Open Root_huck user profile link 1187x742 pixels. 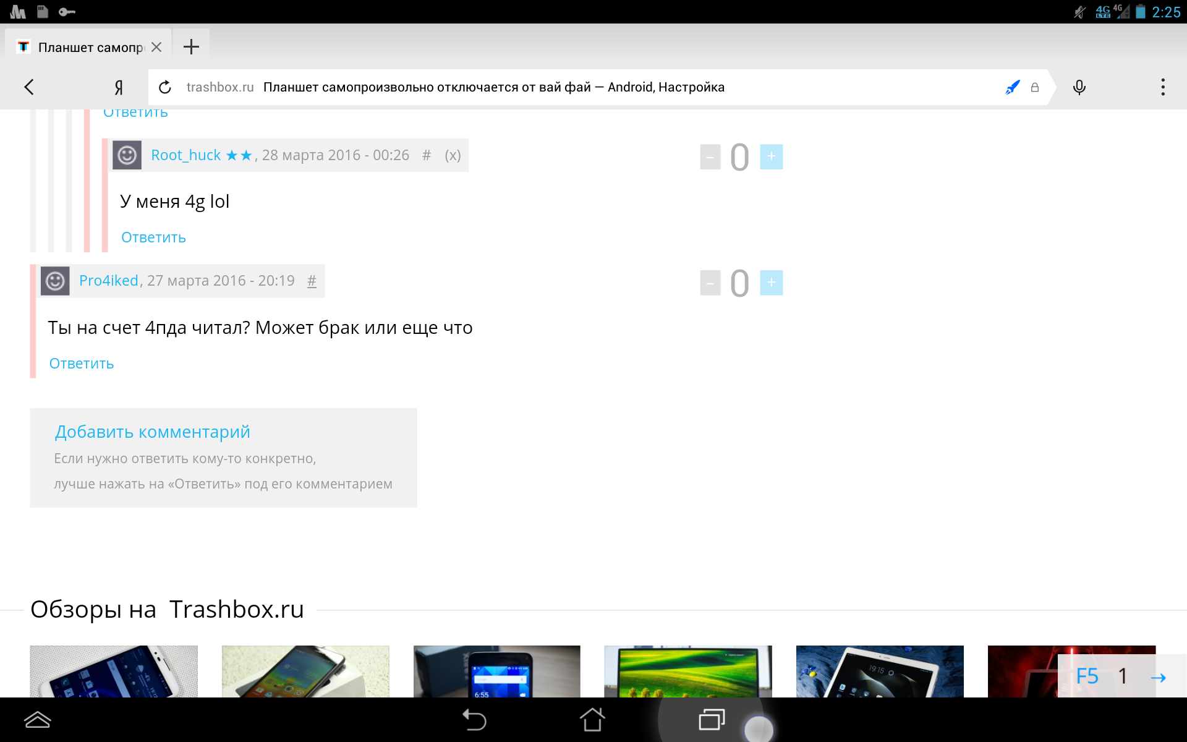(x=185, y=155)
